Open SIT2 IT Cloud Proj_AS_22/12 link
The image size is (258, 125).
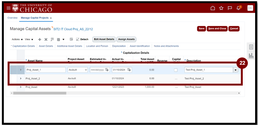73,29
